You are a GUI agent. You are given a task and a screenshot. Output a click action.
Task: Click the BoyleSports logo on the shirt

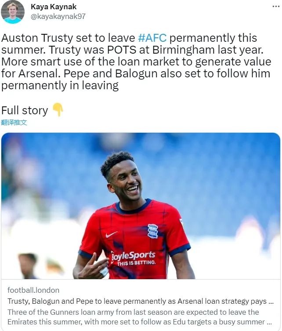[133, 256]
